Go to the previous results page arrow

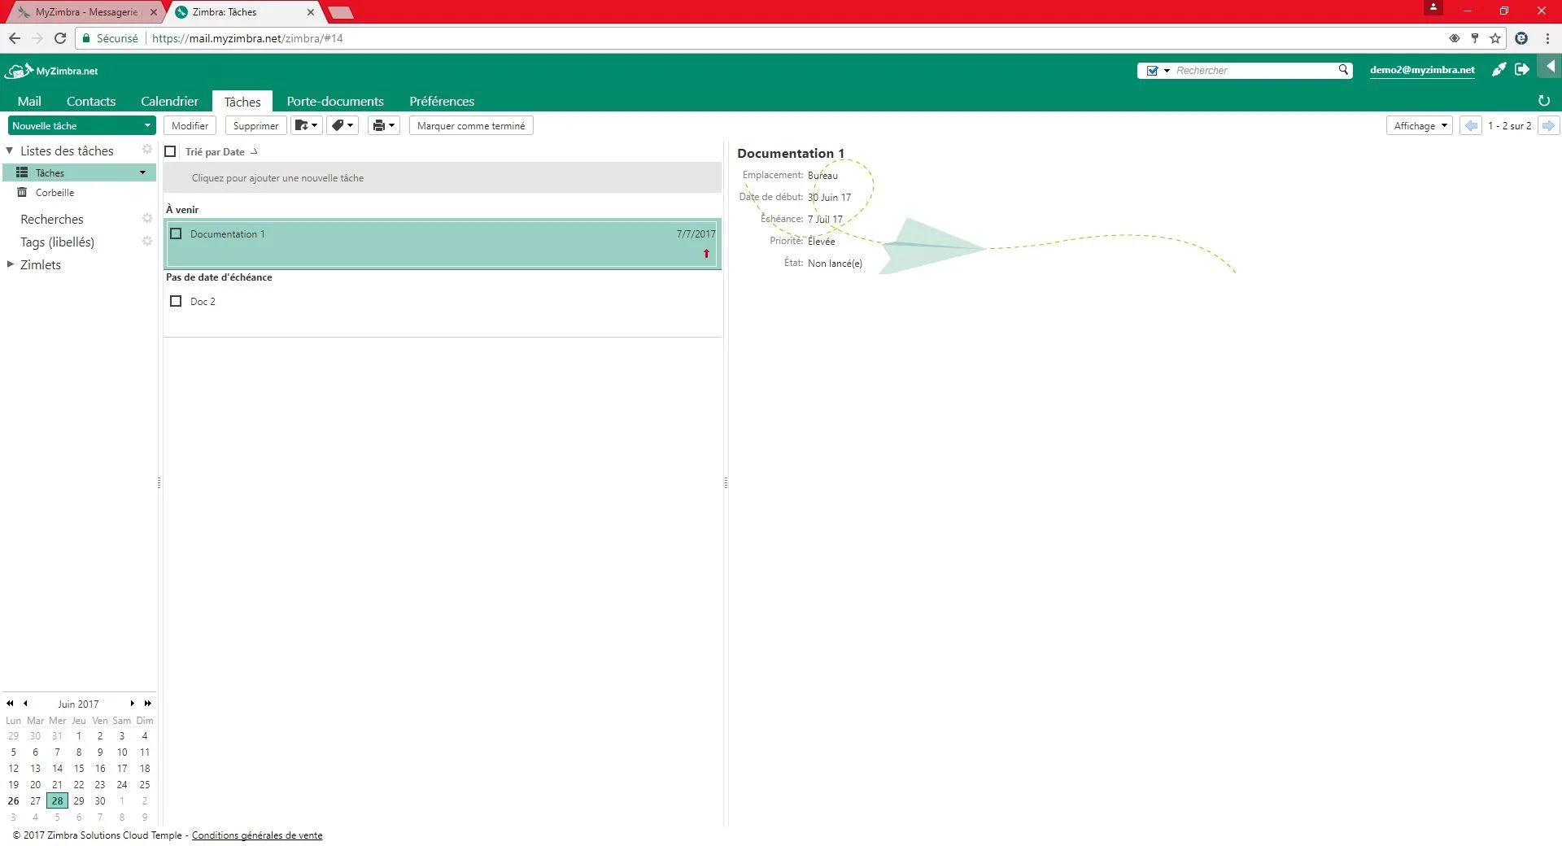[x=1471, y=125]
